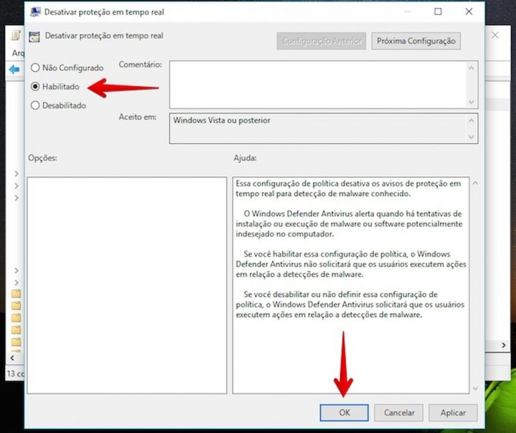The height and width of the screenshot is (433, 516).
Task: Click the empty Opções panel
Action: (x=127, y=285)
